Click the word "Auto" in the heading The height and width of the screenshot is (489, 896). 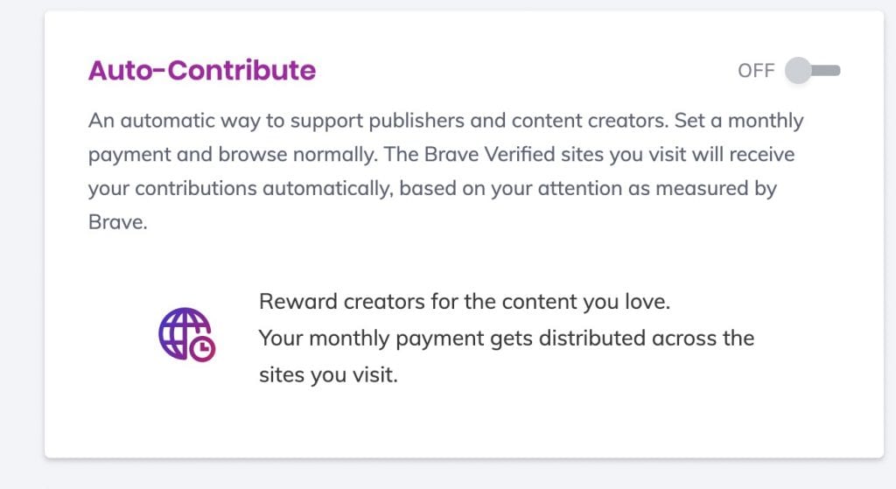[121, 70]
